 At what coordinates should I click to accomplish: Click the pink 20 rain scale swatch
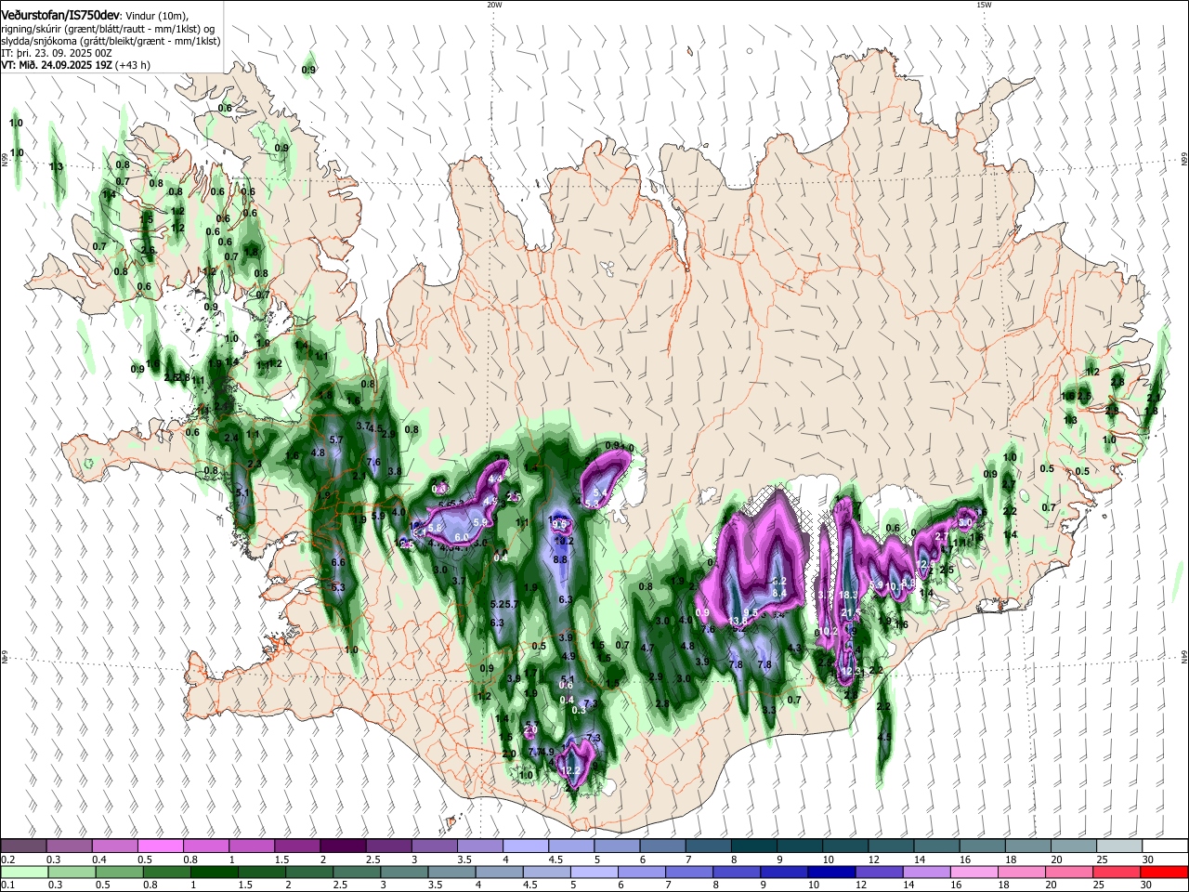[x=1070, y=872]
